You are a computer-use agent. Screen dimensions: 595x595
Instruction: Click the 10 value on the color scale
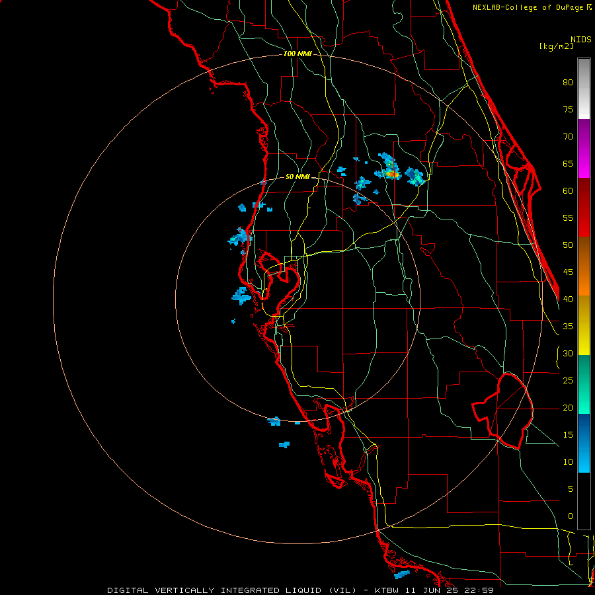point(568,462)
